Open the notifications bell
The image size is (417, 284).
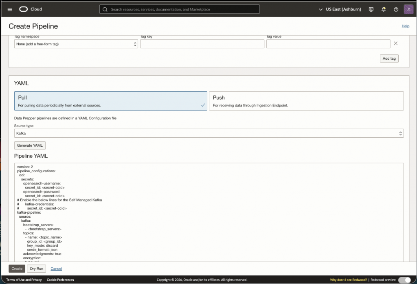[383, 9]
